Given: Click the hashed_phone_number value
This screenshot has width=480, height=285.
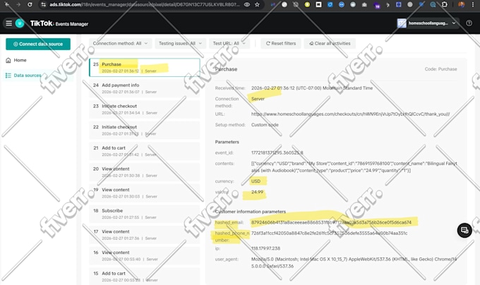Looking at the screenshot, I should point(329,233).
